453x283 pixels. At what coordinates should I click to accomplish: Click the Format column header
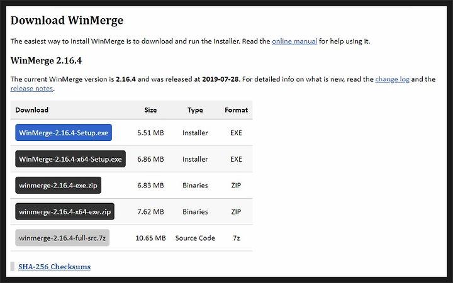click(236, 110)
